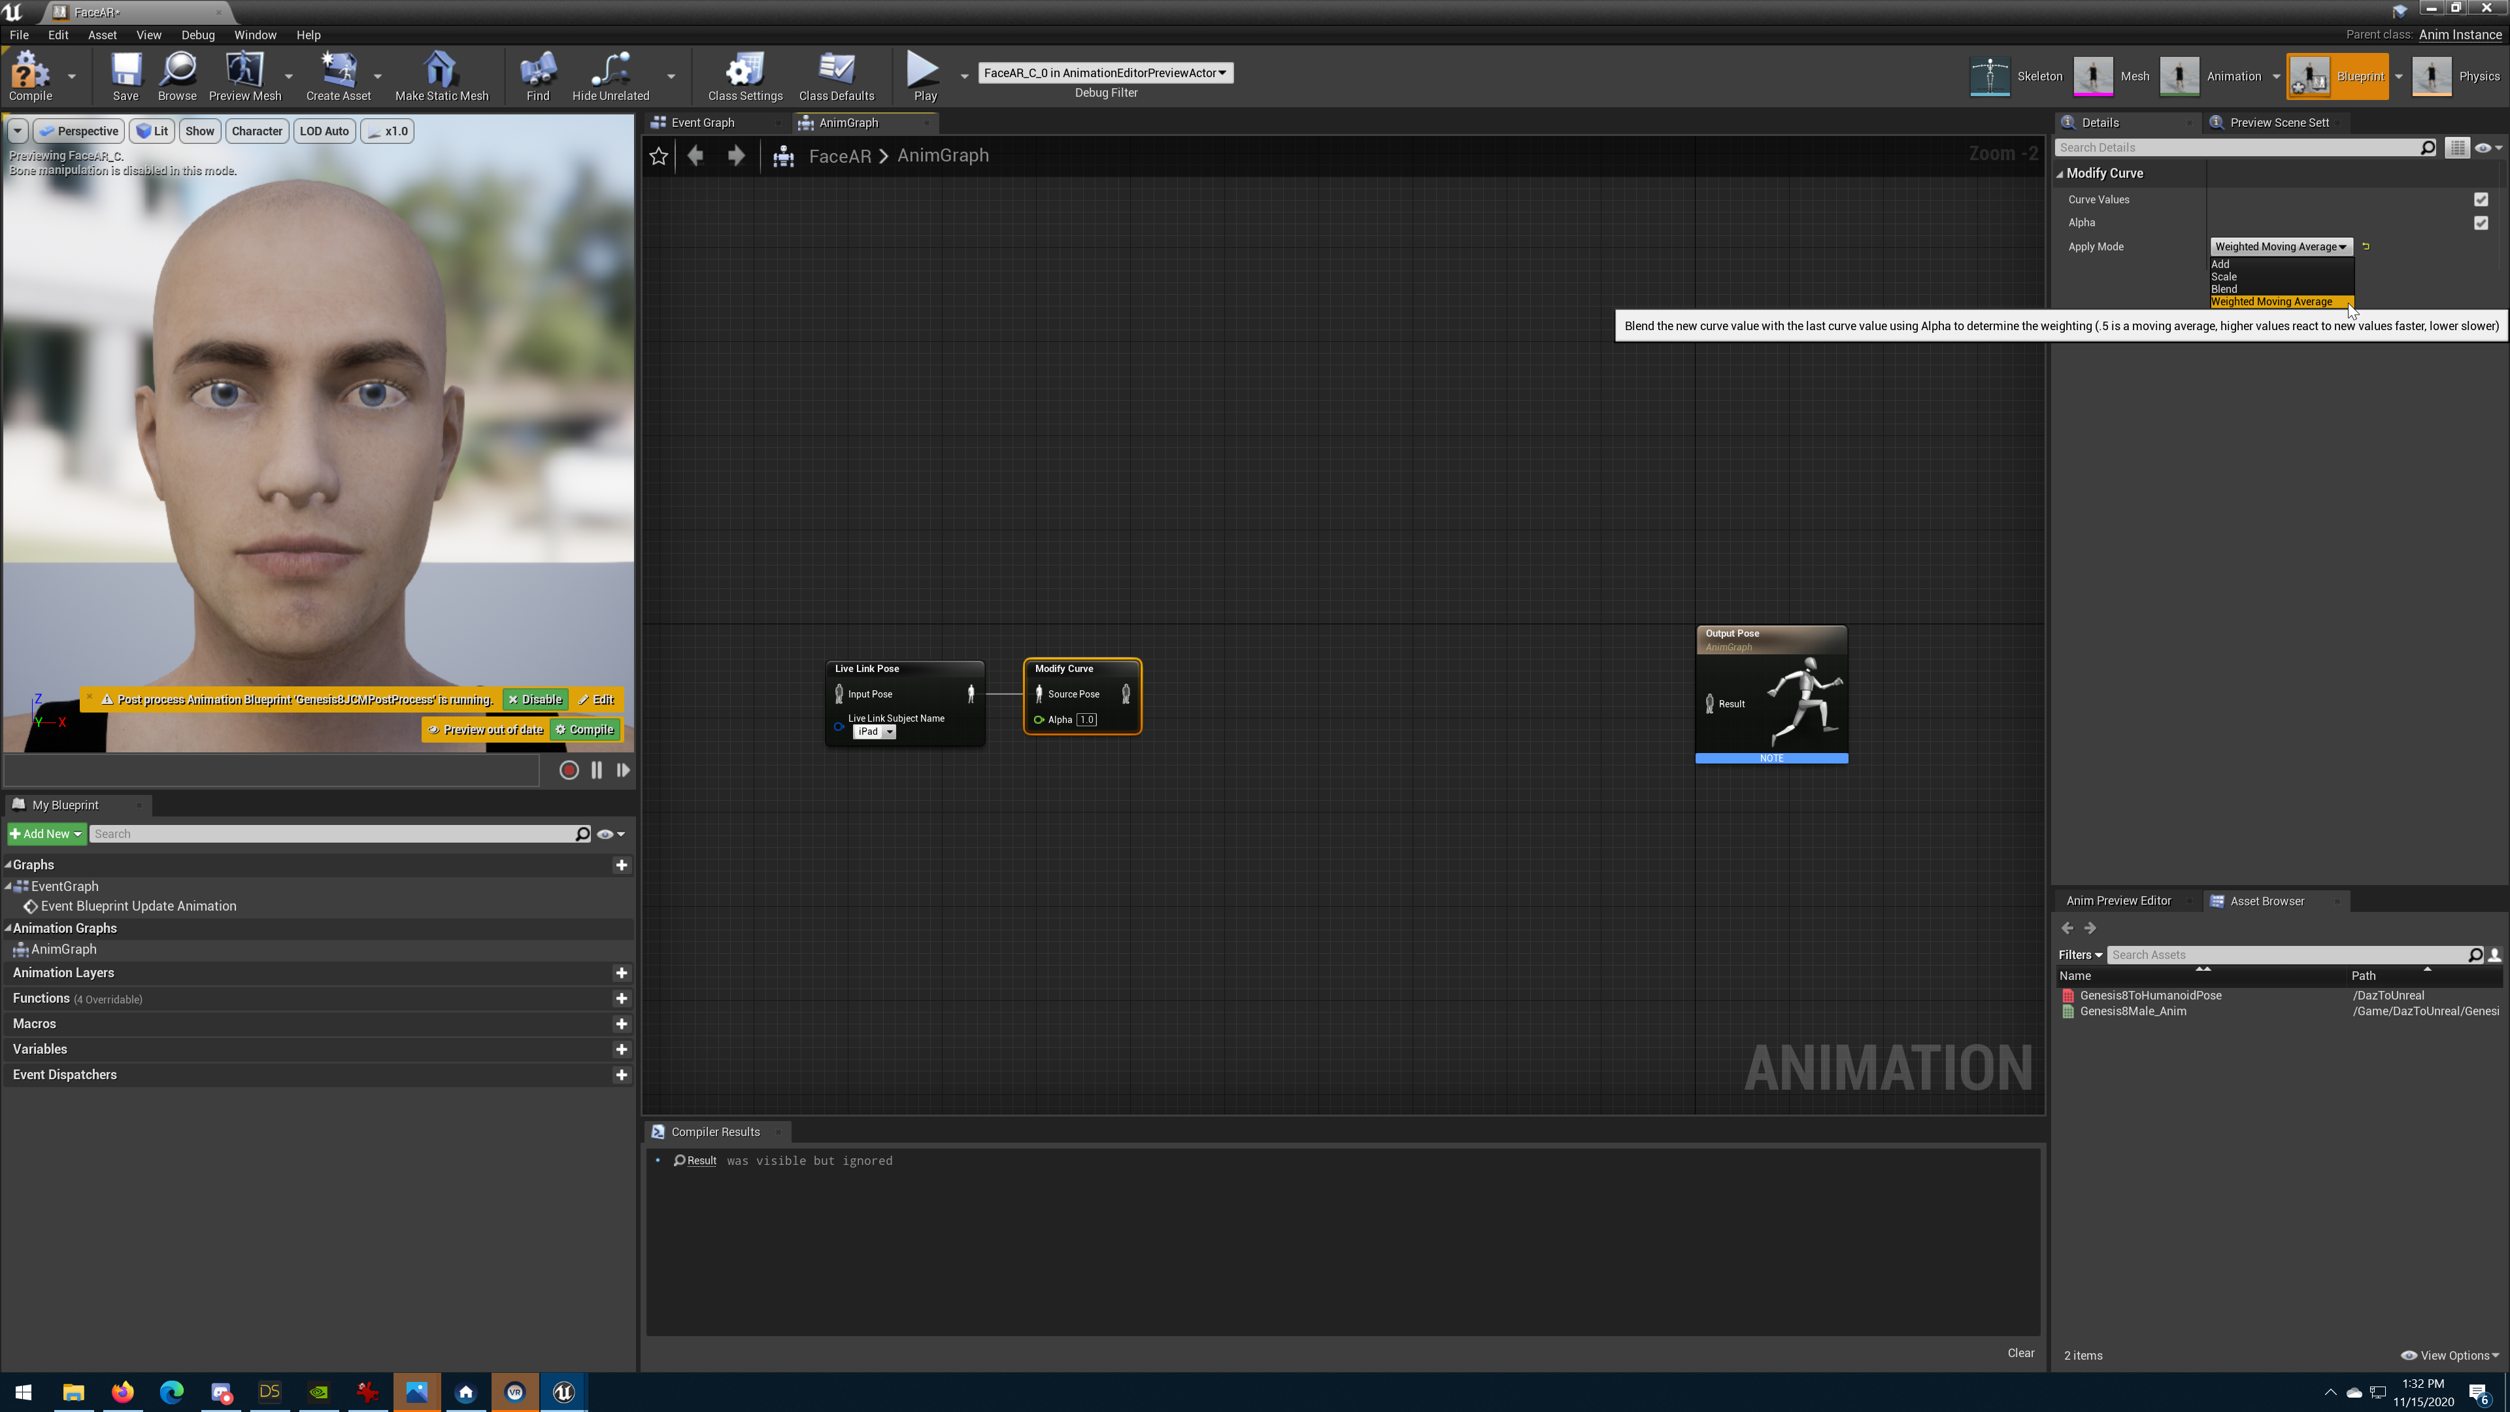The image size is (2510, 1412).
Task: Open the File menu
Action: click(x=18, y=35)
